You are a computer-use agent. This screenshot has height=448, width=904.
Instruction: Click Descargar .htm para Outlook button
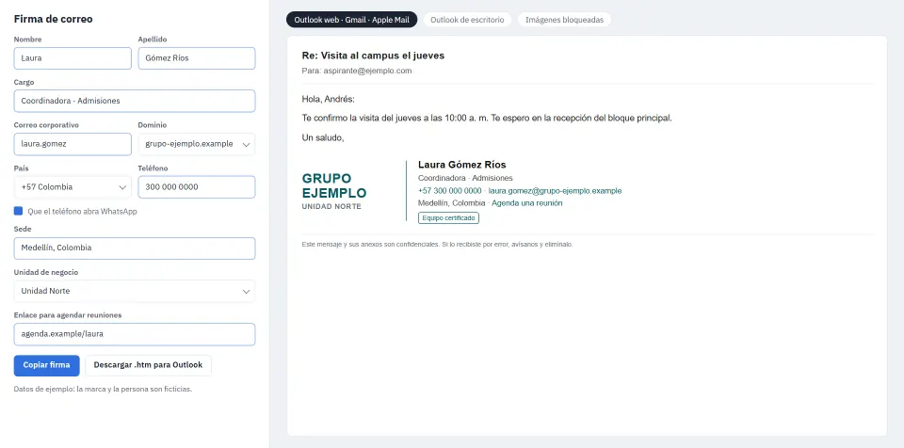148,365
